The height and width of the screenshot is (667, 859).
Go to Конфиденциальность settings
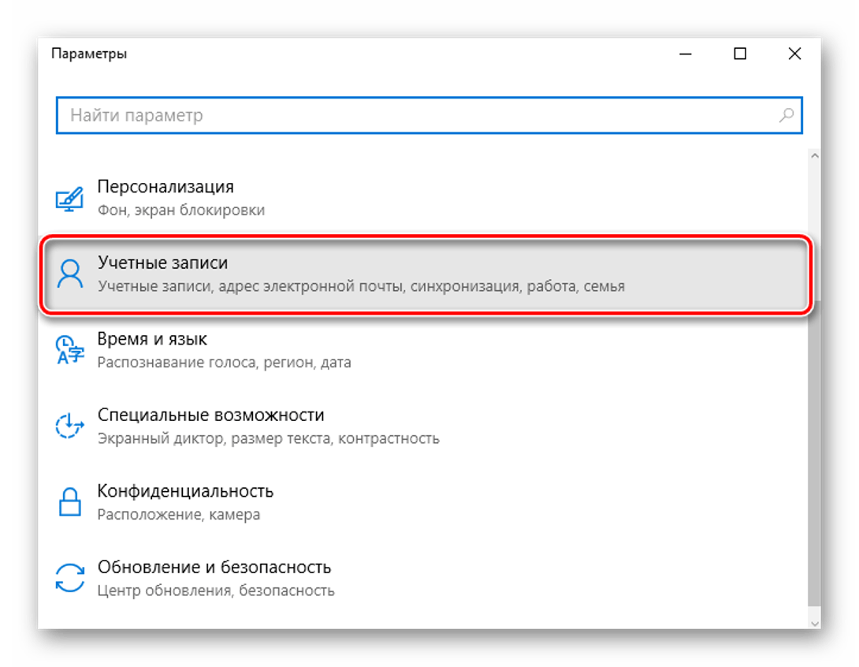(x=185, y=490)
